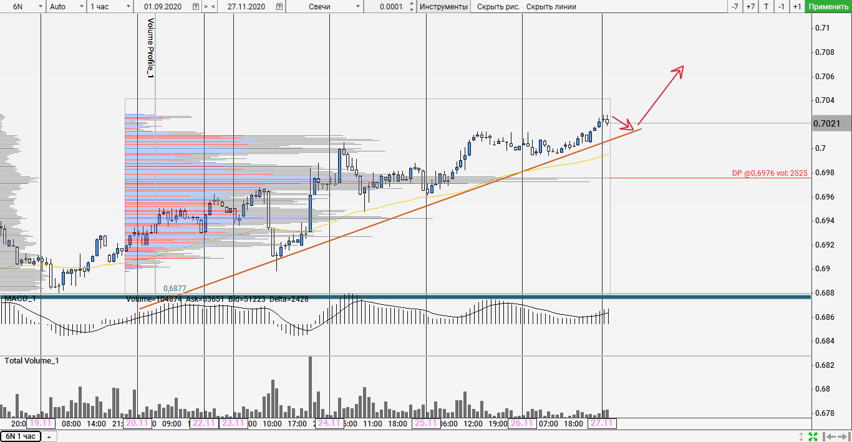This screenshot has height=442, width=852.
Task: Toggle 'Скрыть линии' to hide lines
Action: click(x=551, y=7)
